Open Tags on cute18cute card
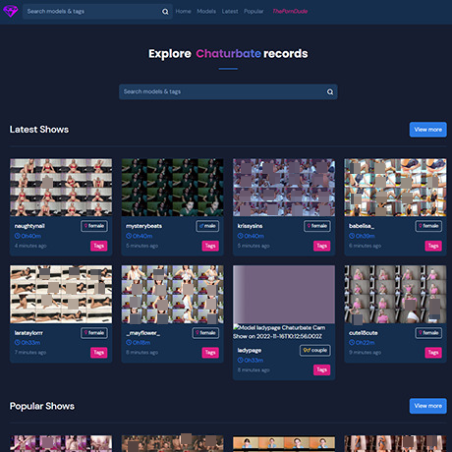This screenshot has width=452, height=452. 433,353
